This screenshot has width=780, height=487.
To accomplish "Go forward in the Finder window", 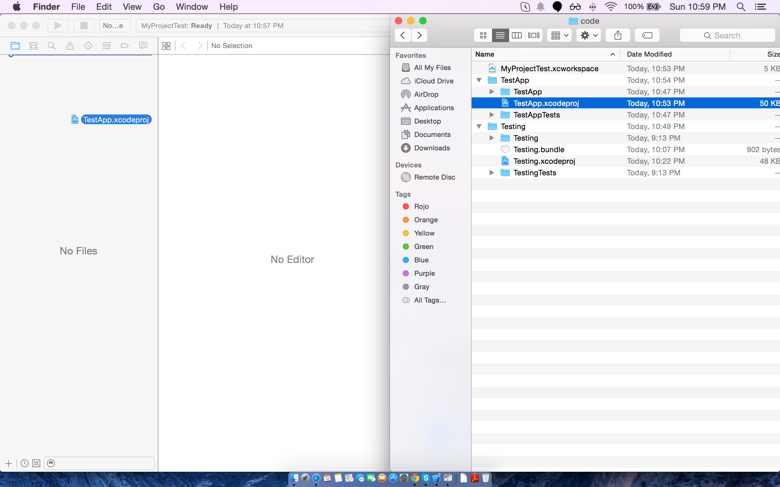I will tap(419, 35).
